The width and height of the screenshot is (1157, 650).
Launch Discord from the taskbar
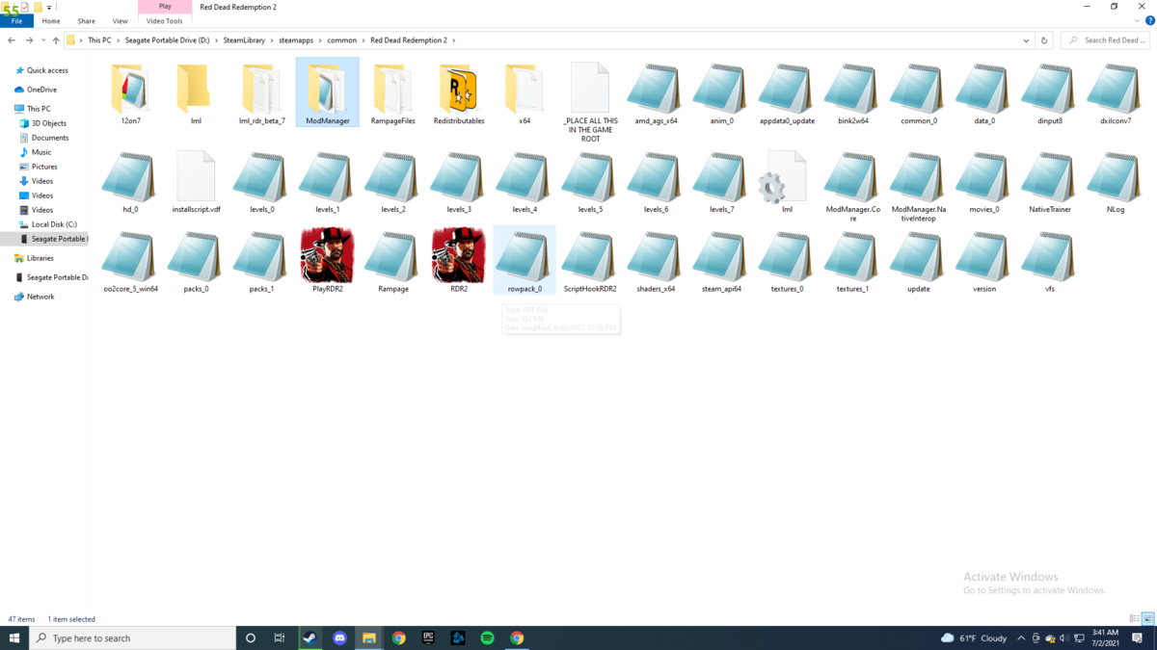pyautogui.click(x=339, y=638)
